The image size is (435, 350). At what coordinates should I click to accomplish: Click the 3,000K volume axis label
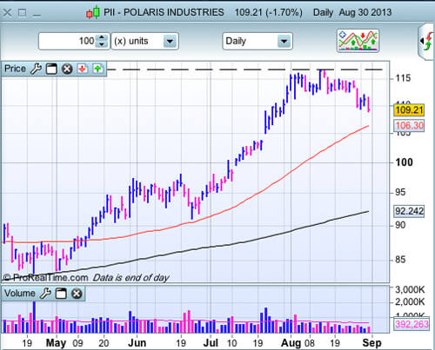coord(410,289)
